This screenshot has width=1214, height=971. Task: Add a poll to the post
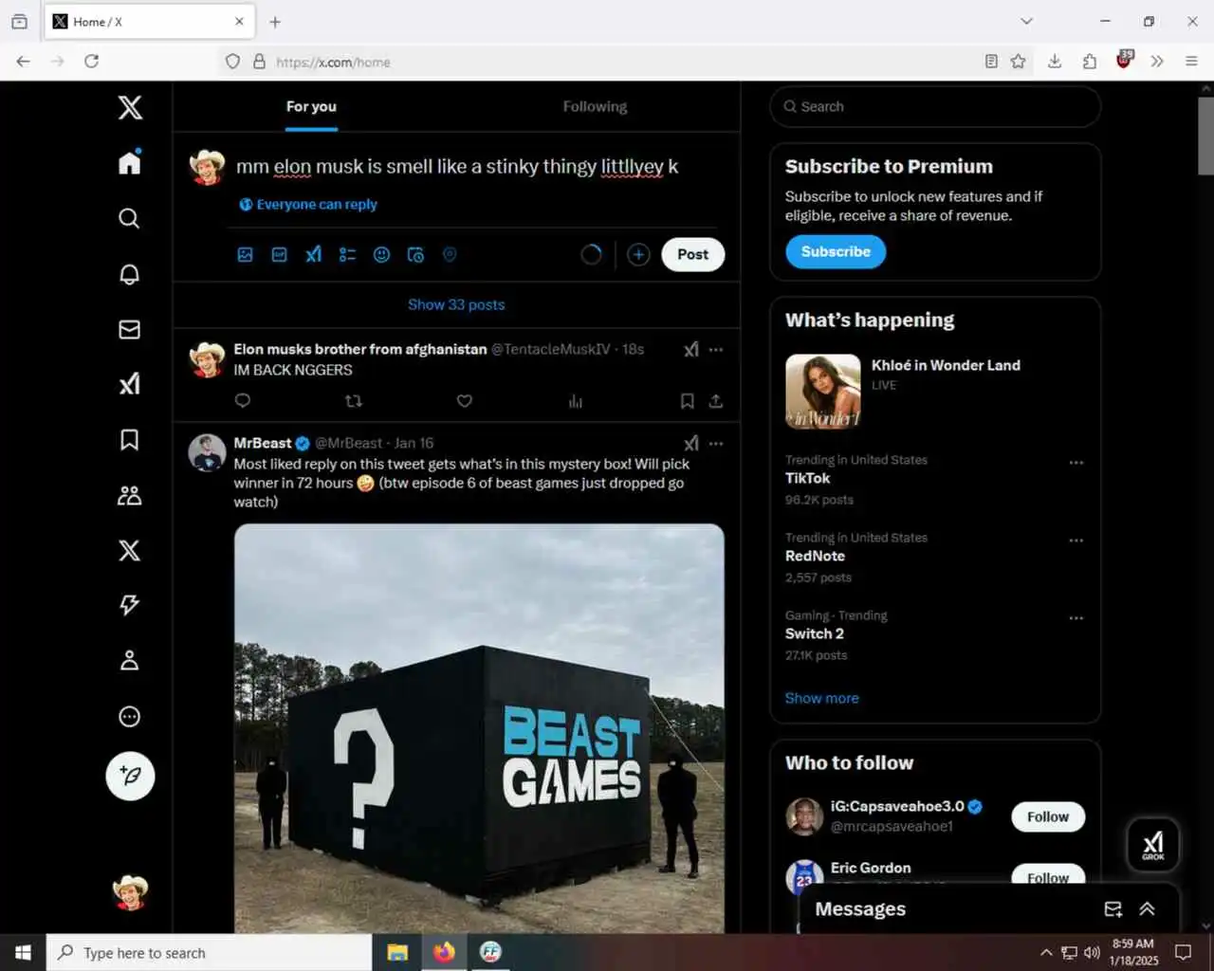tap(347, 254)
